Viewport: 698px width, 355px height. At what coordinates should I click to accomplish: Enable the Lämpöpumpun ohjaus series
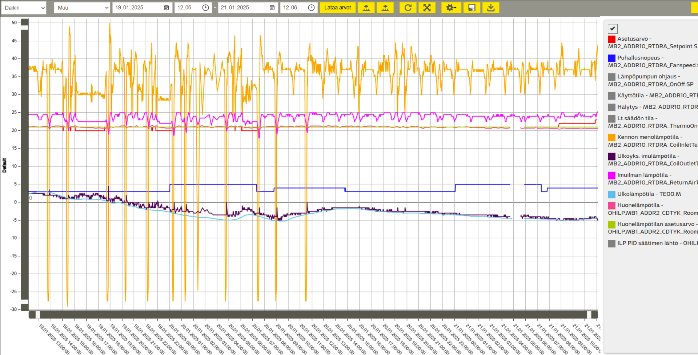(x=612, y=77)
